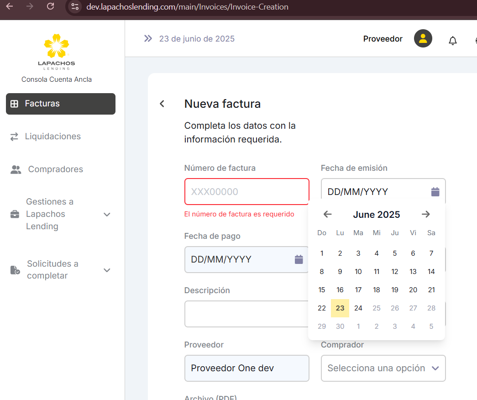Viewport: 477px width, 400px height.
Task: Expand Gestiones a Lapachos Lending submenu
Action: point(107,214)
